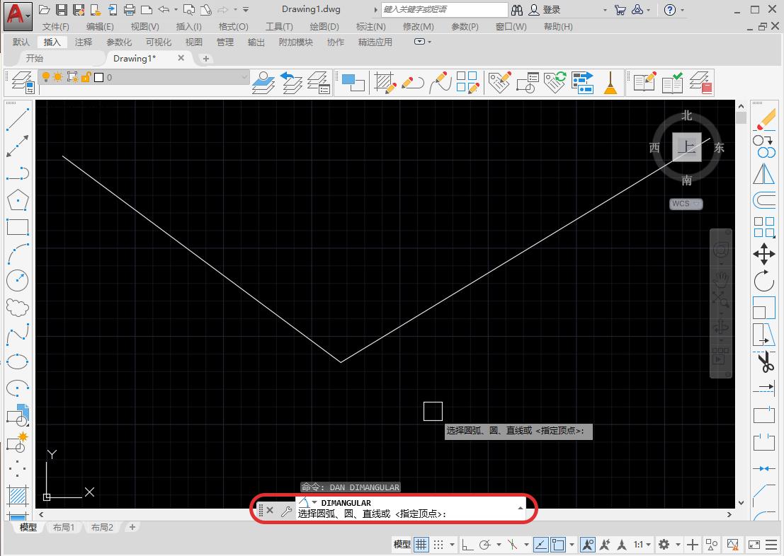The height and width of the screenshot is (556, 784).
Task: Click the Trim scissors tool
Action: (764, 362)
